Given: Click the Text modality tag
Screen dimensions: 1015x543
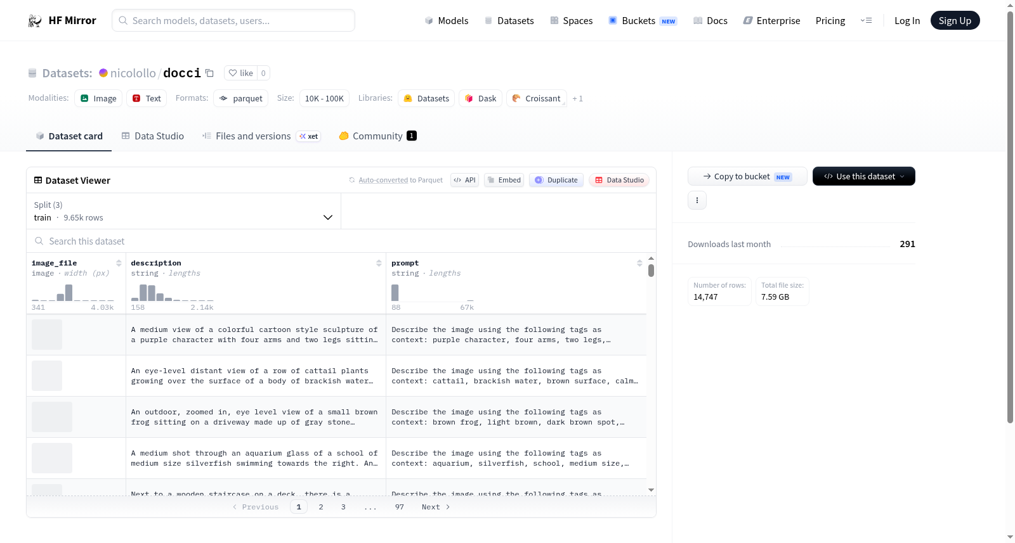Looking at the screenshot, I should pyautogui.click(x=147, y=98).
